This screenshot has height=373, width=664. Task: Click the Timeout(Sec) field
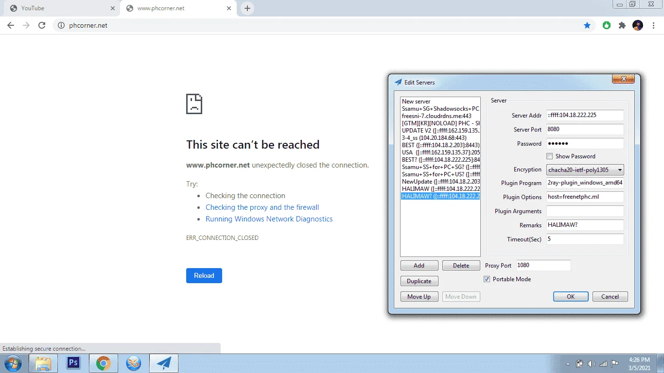(585, 239)
